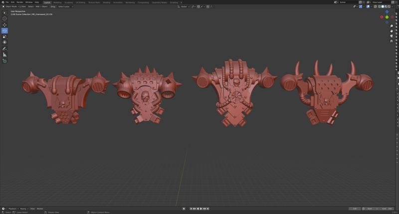Image resolution: width=399 pixels, height=214 pixels.
Task: Click the pan view hand icon
Action: 392,31
